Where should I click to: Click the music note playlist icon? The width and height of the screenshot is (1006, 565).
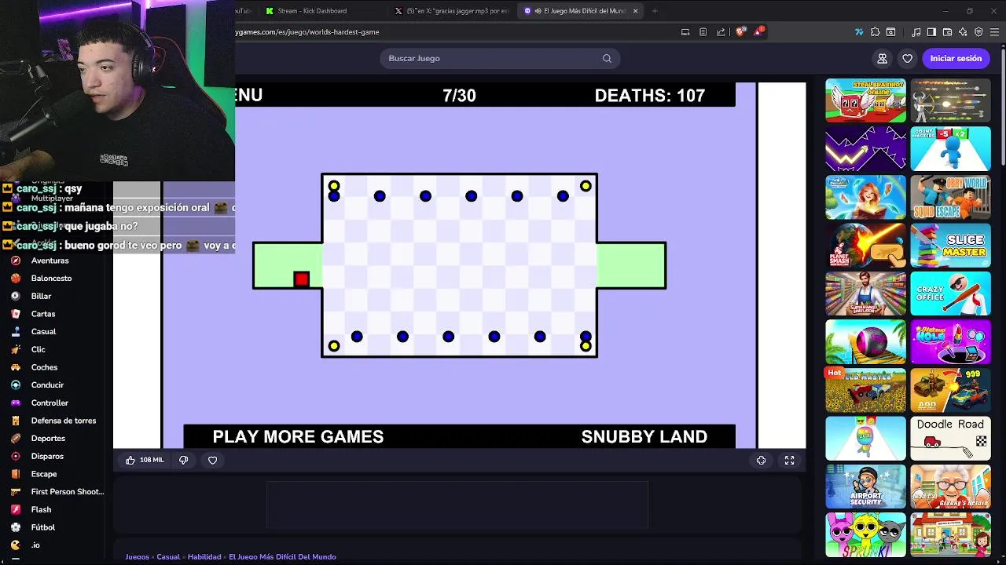pyautogui.click(x=916, y=32)
